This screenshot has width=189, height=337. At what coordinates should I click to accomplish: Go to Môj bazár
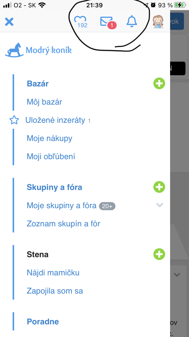[44, 102]
